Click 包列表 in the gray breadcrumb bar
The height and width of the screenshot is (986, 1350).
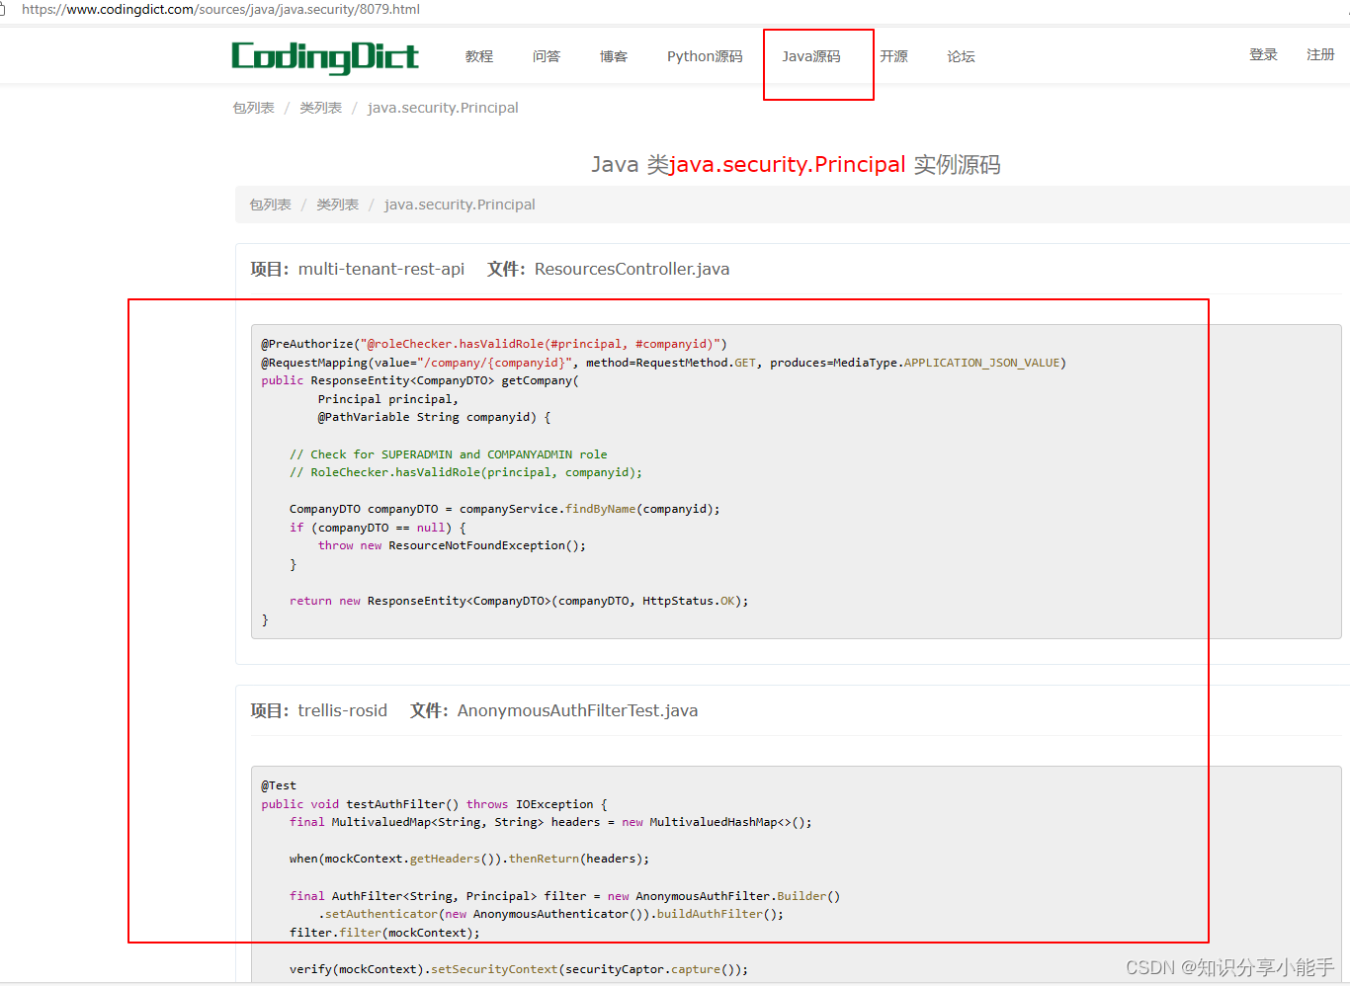coord(270,205)
